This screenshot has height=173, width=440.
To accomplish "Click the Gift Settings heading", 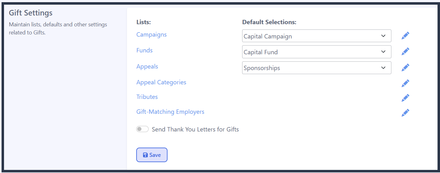I will (x=31, y=13).
